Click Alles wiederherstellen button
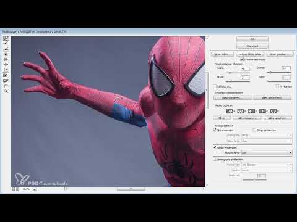 (272, 97)
